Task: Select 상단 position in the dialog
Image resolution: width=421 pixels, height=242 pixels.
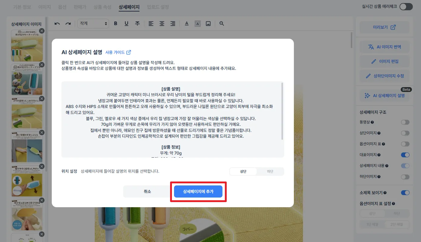Action: coord(243,172)
